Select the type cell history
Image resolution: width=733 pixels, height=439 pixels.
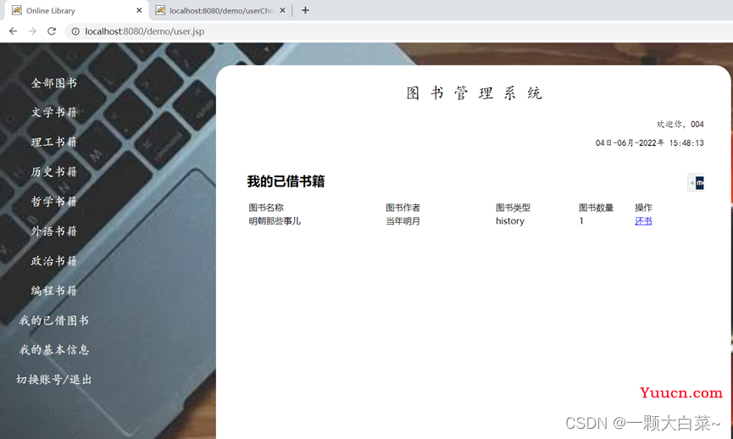510,220
